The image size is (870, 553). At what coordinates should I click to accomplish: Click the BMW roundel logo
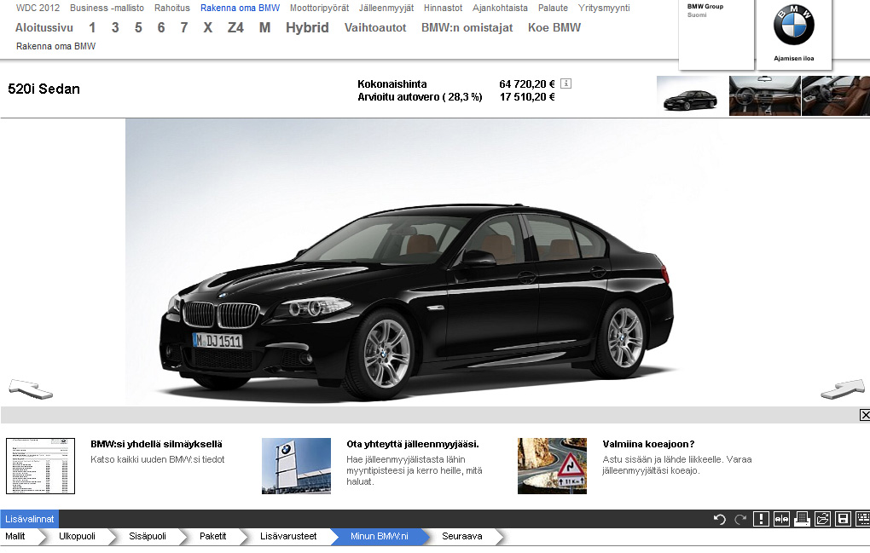point(793,26)
